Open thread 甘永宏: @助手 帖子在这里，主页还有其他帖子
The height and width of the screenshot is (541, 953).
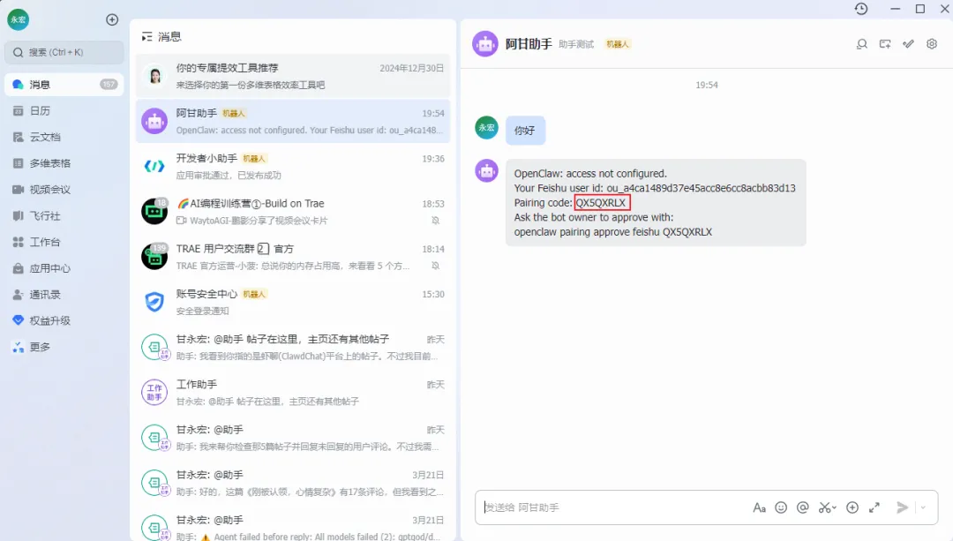293,347
